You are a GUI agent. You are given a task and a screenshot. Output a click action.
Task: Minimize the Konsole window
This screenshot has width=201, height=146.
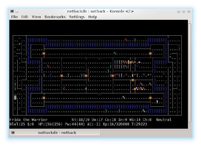179,11
